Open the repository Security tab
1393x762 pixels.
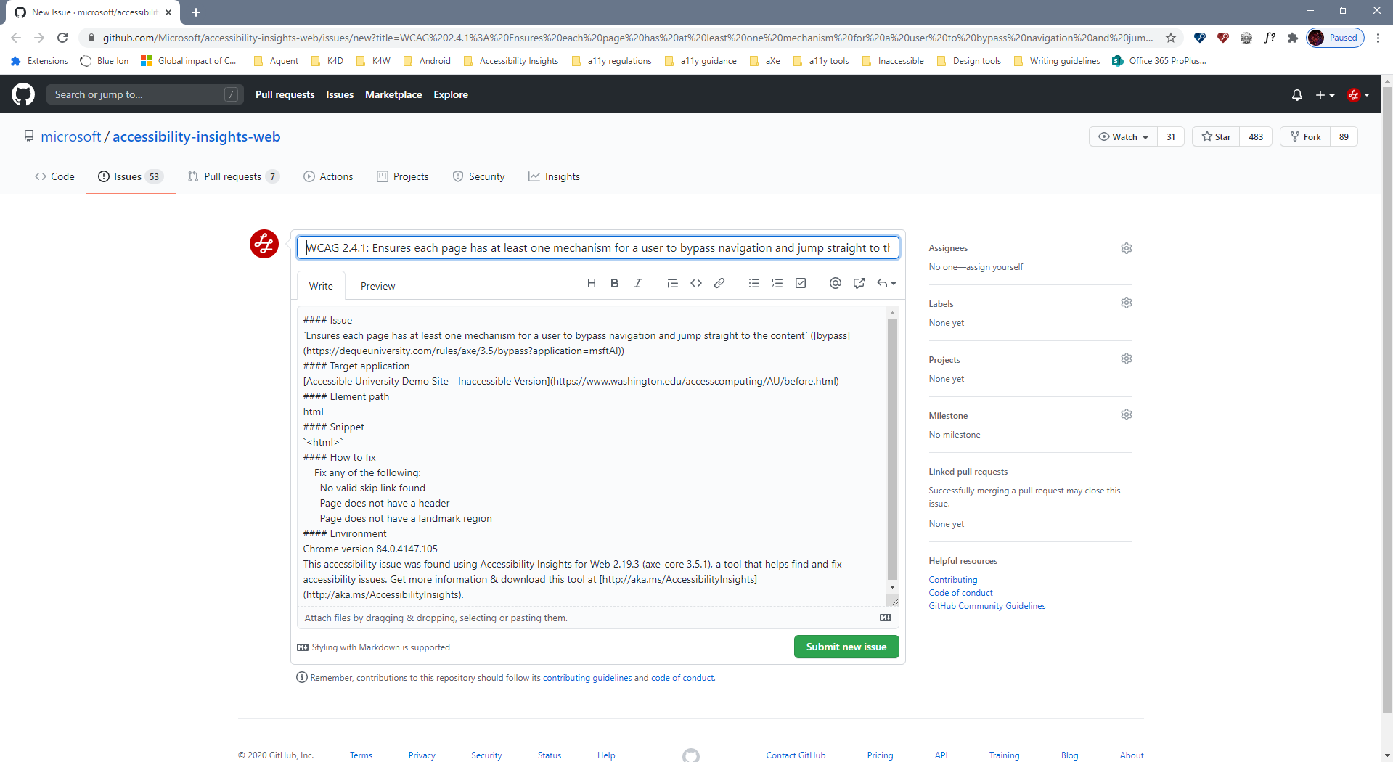pyautogui.click(x=478, y=176)
